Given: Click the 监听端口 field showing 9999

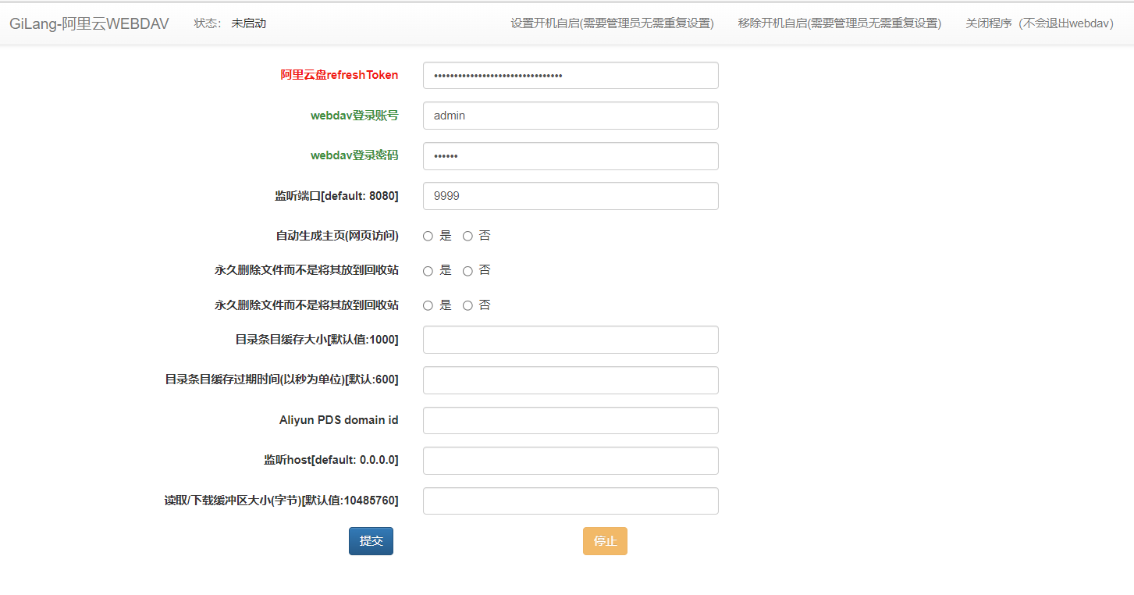Looking at the screenshot, I should (571, 196).
